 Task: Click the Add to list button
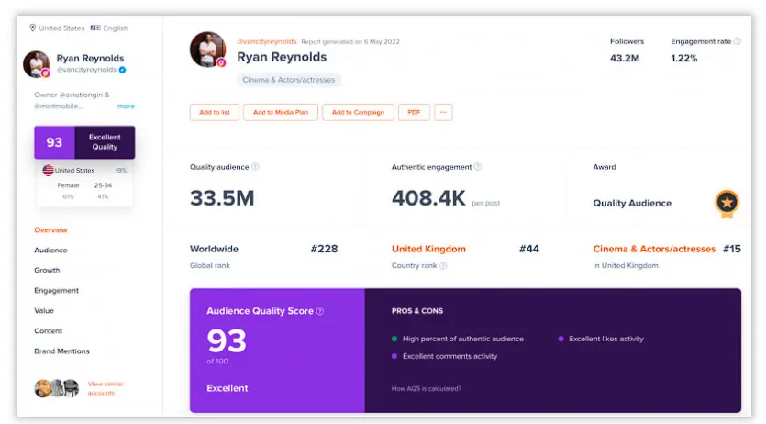pyautogui.click(x=214, y=112)
